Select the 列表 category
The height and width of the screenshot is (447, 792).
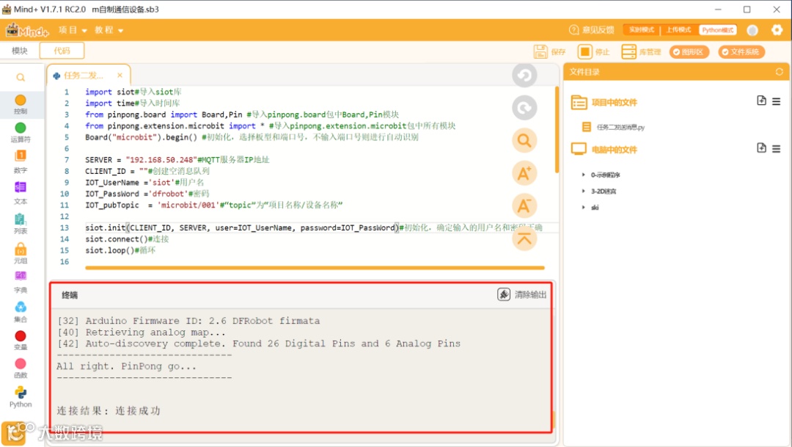(x=21, y=223)
